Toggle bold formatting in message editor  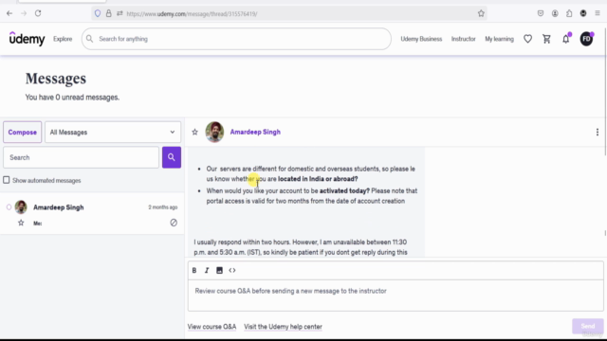click(x=194, y=270)
